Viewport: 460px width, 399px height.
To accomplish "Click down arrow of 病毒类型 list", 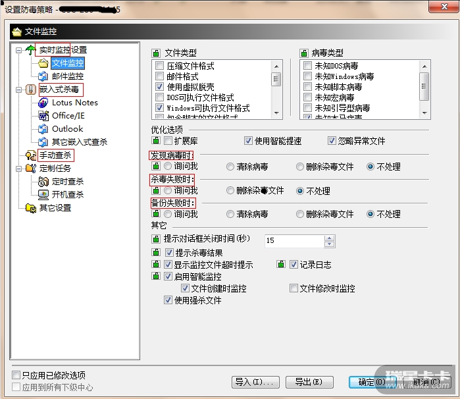I will [424, 113].
